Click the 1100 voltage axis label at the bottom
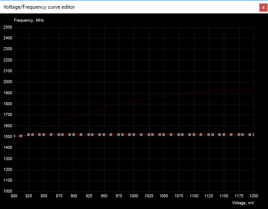 (x=194, y=196)
